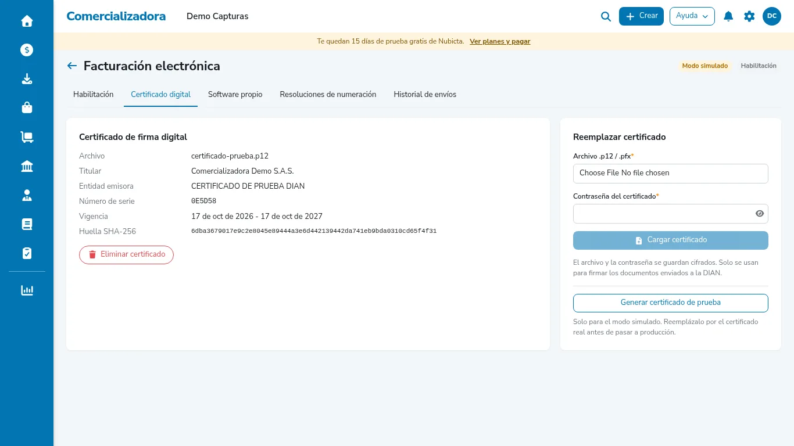The width and height of the screenshot is (794, 446).
Task: Open Resoluciones de numeración tab
Action: tap(328, 95)
